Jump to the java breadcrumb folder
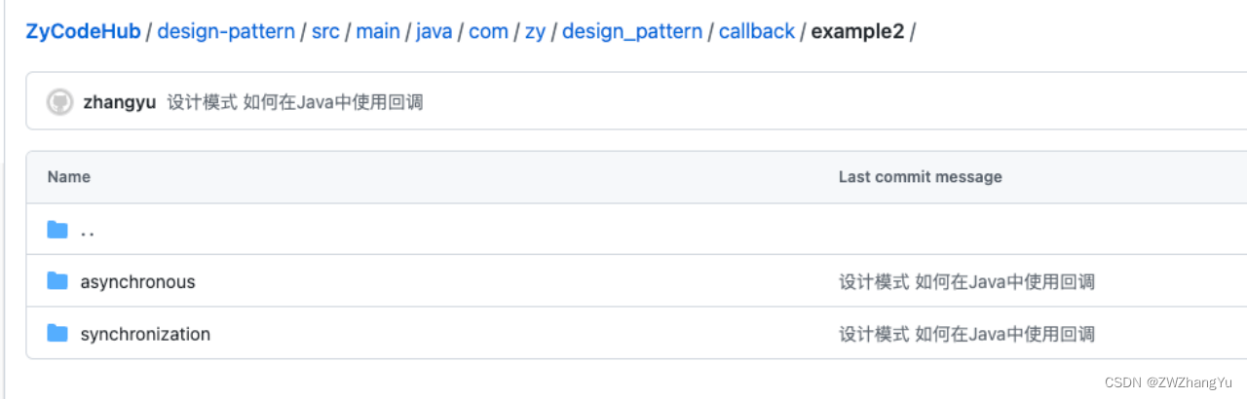 click(x=435, y=32)
